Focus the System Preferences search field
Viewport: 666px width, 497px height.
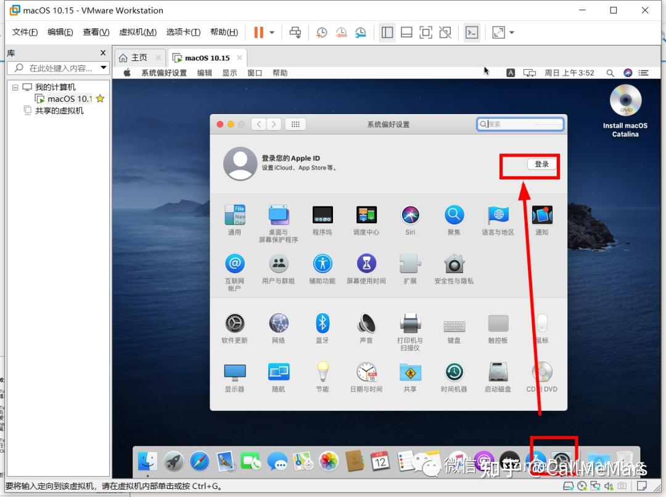[520, 124]
